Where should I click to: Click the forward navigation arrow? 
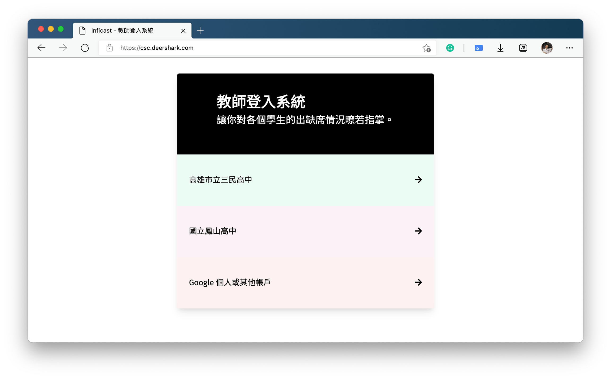(63, 48)
